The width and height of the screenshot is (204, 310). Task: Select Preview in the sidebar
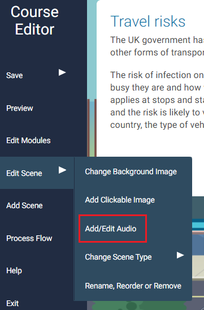click(20, 108)
